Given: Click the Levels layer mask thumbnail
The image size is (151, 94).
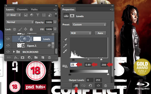Looking at the screenshot, I should click(37, 39).
